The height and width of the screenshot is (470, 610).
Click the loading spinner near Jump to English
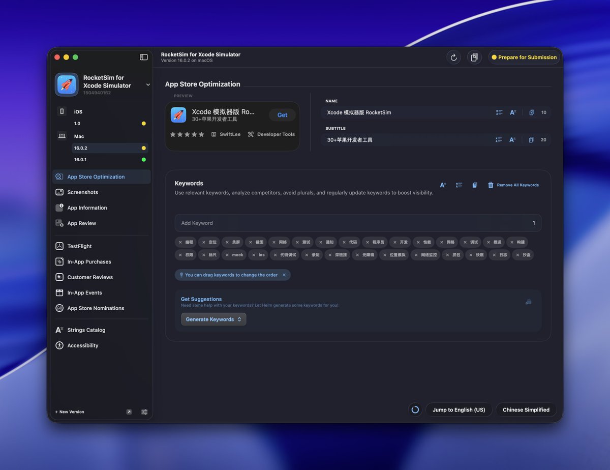(415, 410)
